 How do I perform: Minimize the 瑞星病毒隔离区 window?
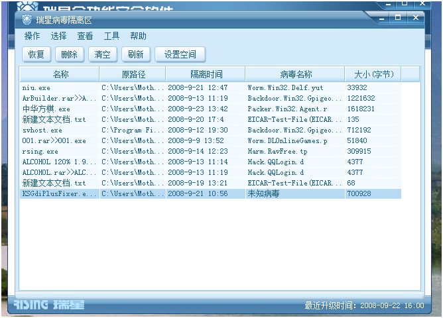point(382,19)
